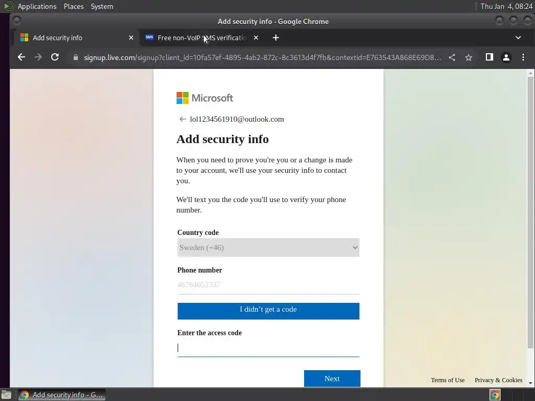535x401 pixels.
Task: Click I didn't get a code button
Action: tap(268, 311)
